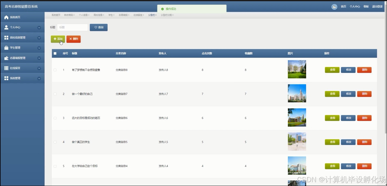Click 删除 for row 分类名称6
387x186 pixels.
pos(364,118)
